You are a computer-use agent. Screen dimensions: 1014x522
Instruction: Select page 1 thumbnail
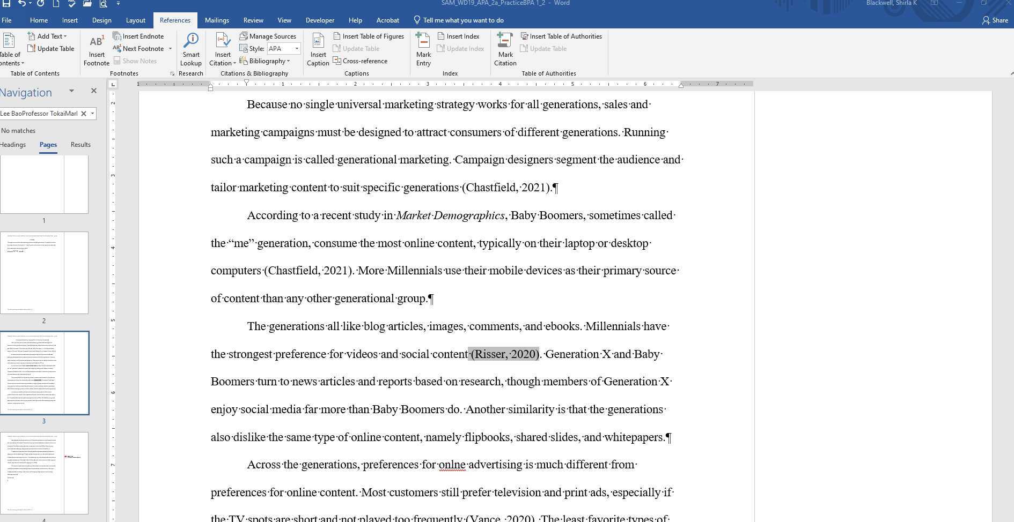click(x=44, y=185)
